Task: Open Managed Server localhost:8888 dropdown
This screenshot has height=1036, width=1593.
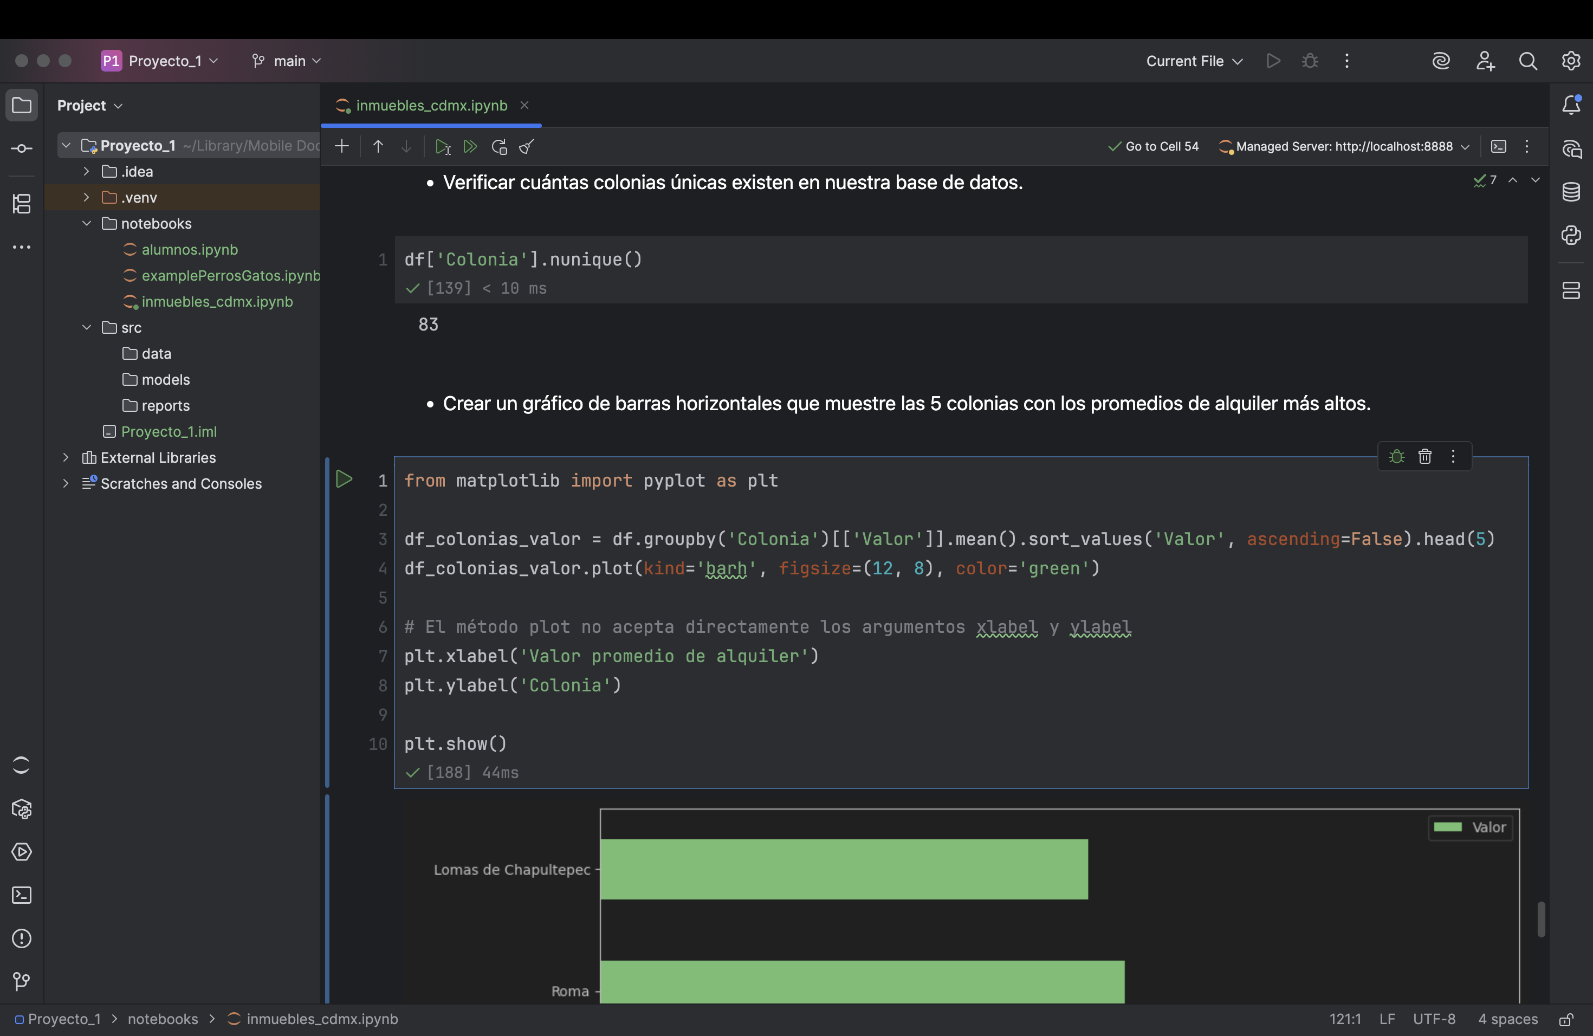Action: click(1344, 146)
